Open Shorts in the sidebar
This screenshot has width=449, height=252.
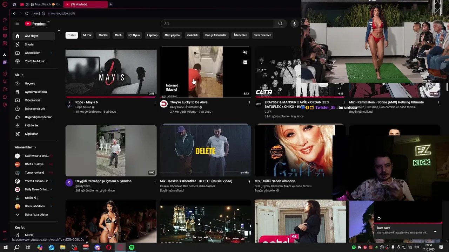[x=33, y=44]
